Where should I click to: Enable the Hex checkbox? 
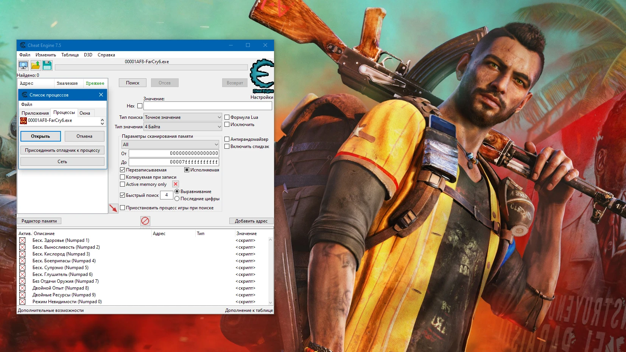(x=140, y=106)
